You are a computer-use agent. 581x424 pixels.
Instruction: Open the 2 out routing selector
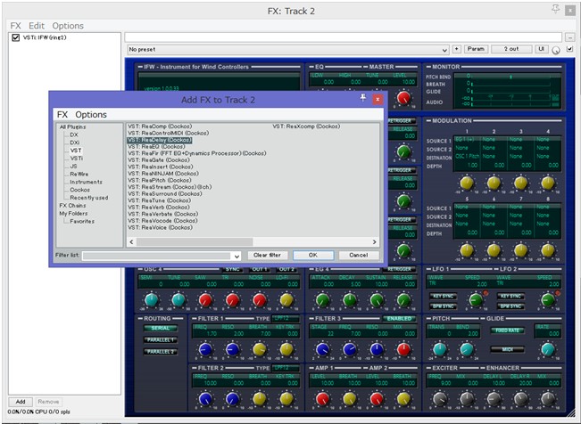[x=512, y=49]
